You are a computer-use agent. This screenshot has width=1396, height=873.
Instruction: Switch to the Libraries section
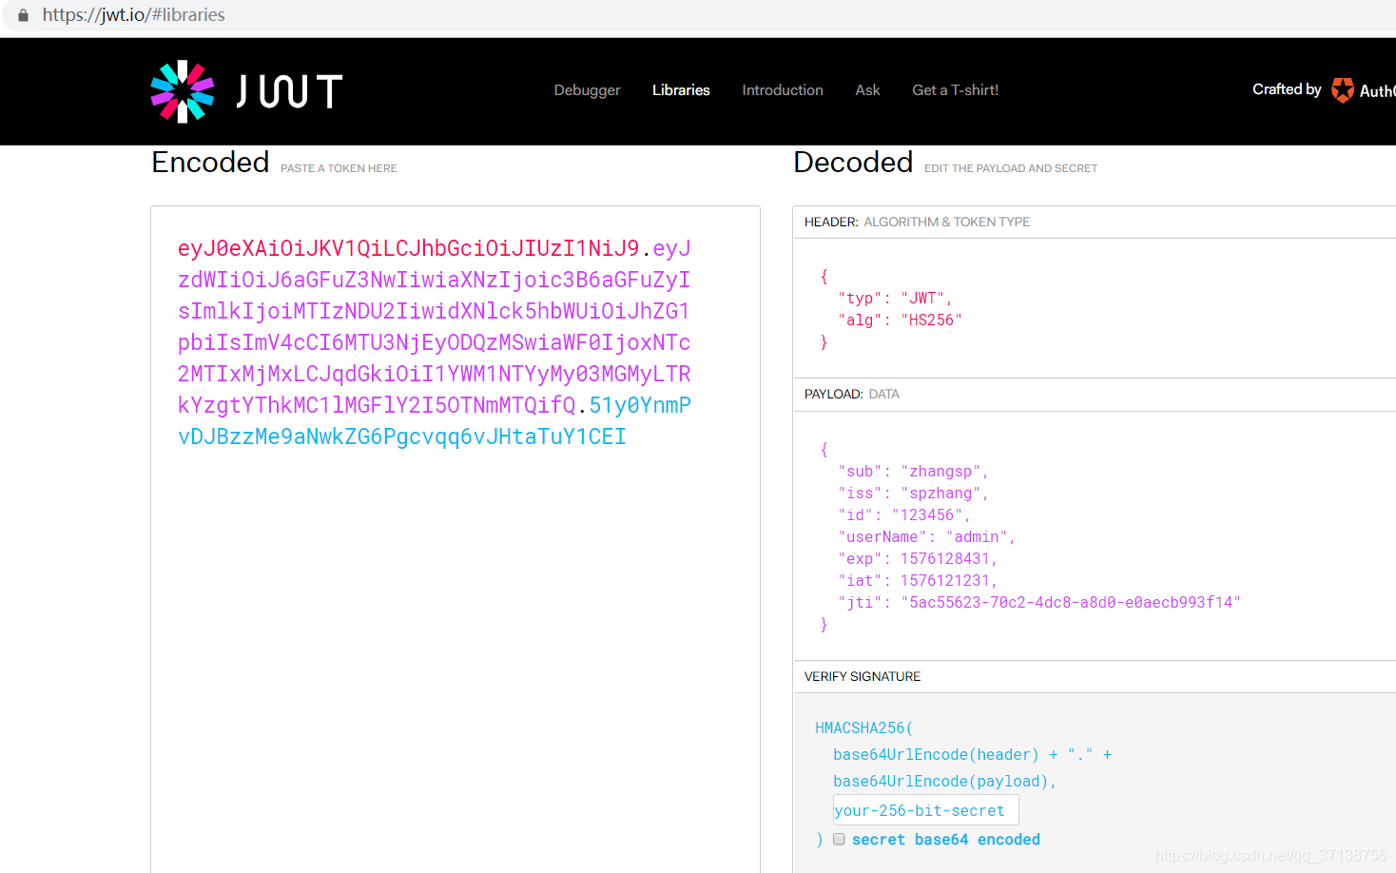pos(681,90)
